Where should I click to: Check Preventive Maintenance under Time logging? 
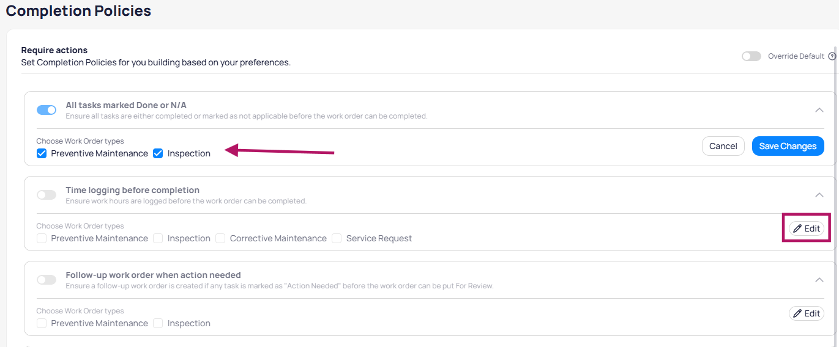(x=42, y=238)
